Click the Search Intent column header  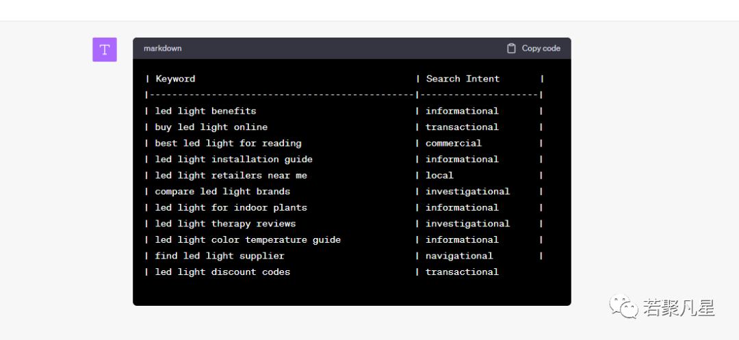(463, 79)
